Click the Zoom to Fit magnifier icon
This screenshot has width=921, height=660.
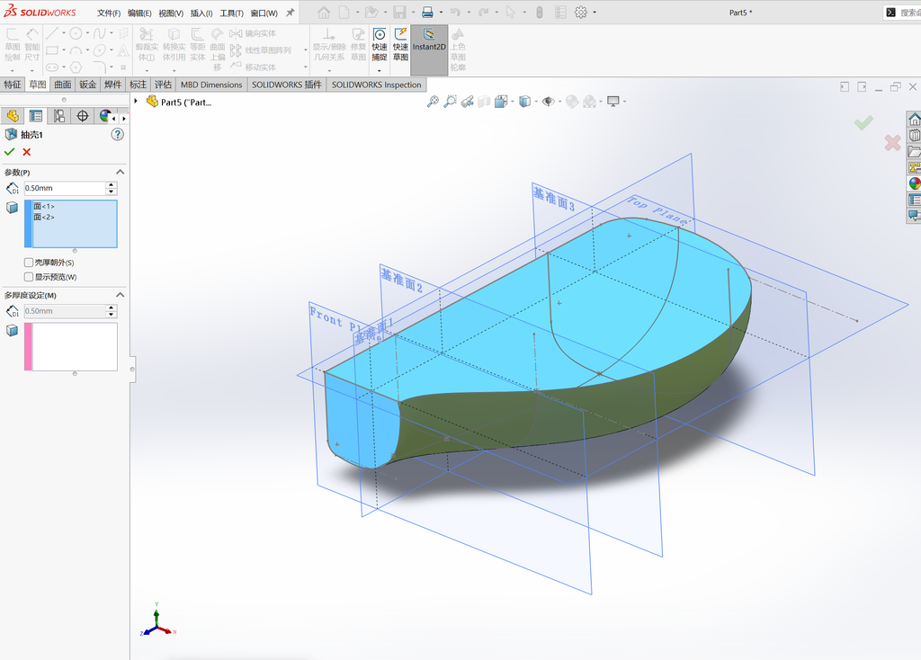433,102
